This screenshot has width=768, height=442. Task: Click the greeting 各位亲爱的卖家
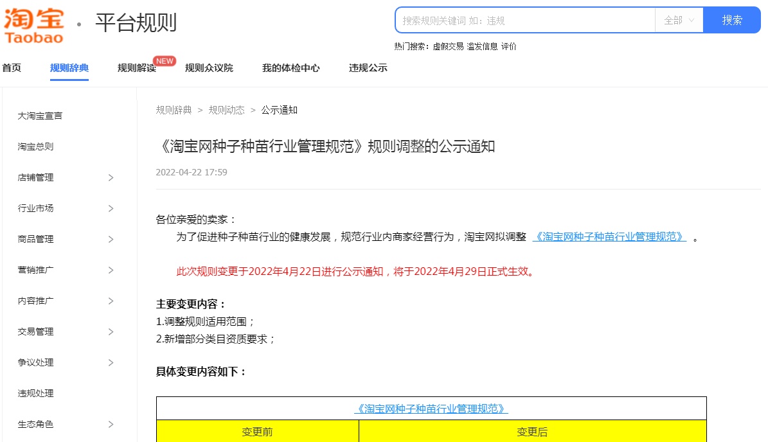(x=196, y=220)
